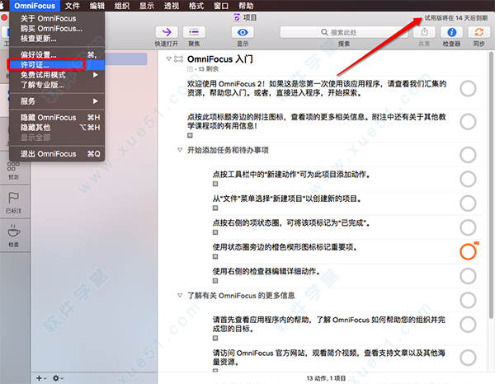This screenshot has height=384, width=495.
Task: Open the 透视 menu in menu bar
Action: click(x=172, y=6)
